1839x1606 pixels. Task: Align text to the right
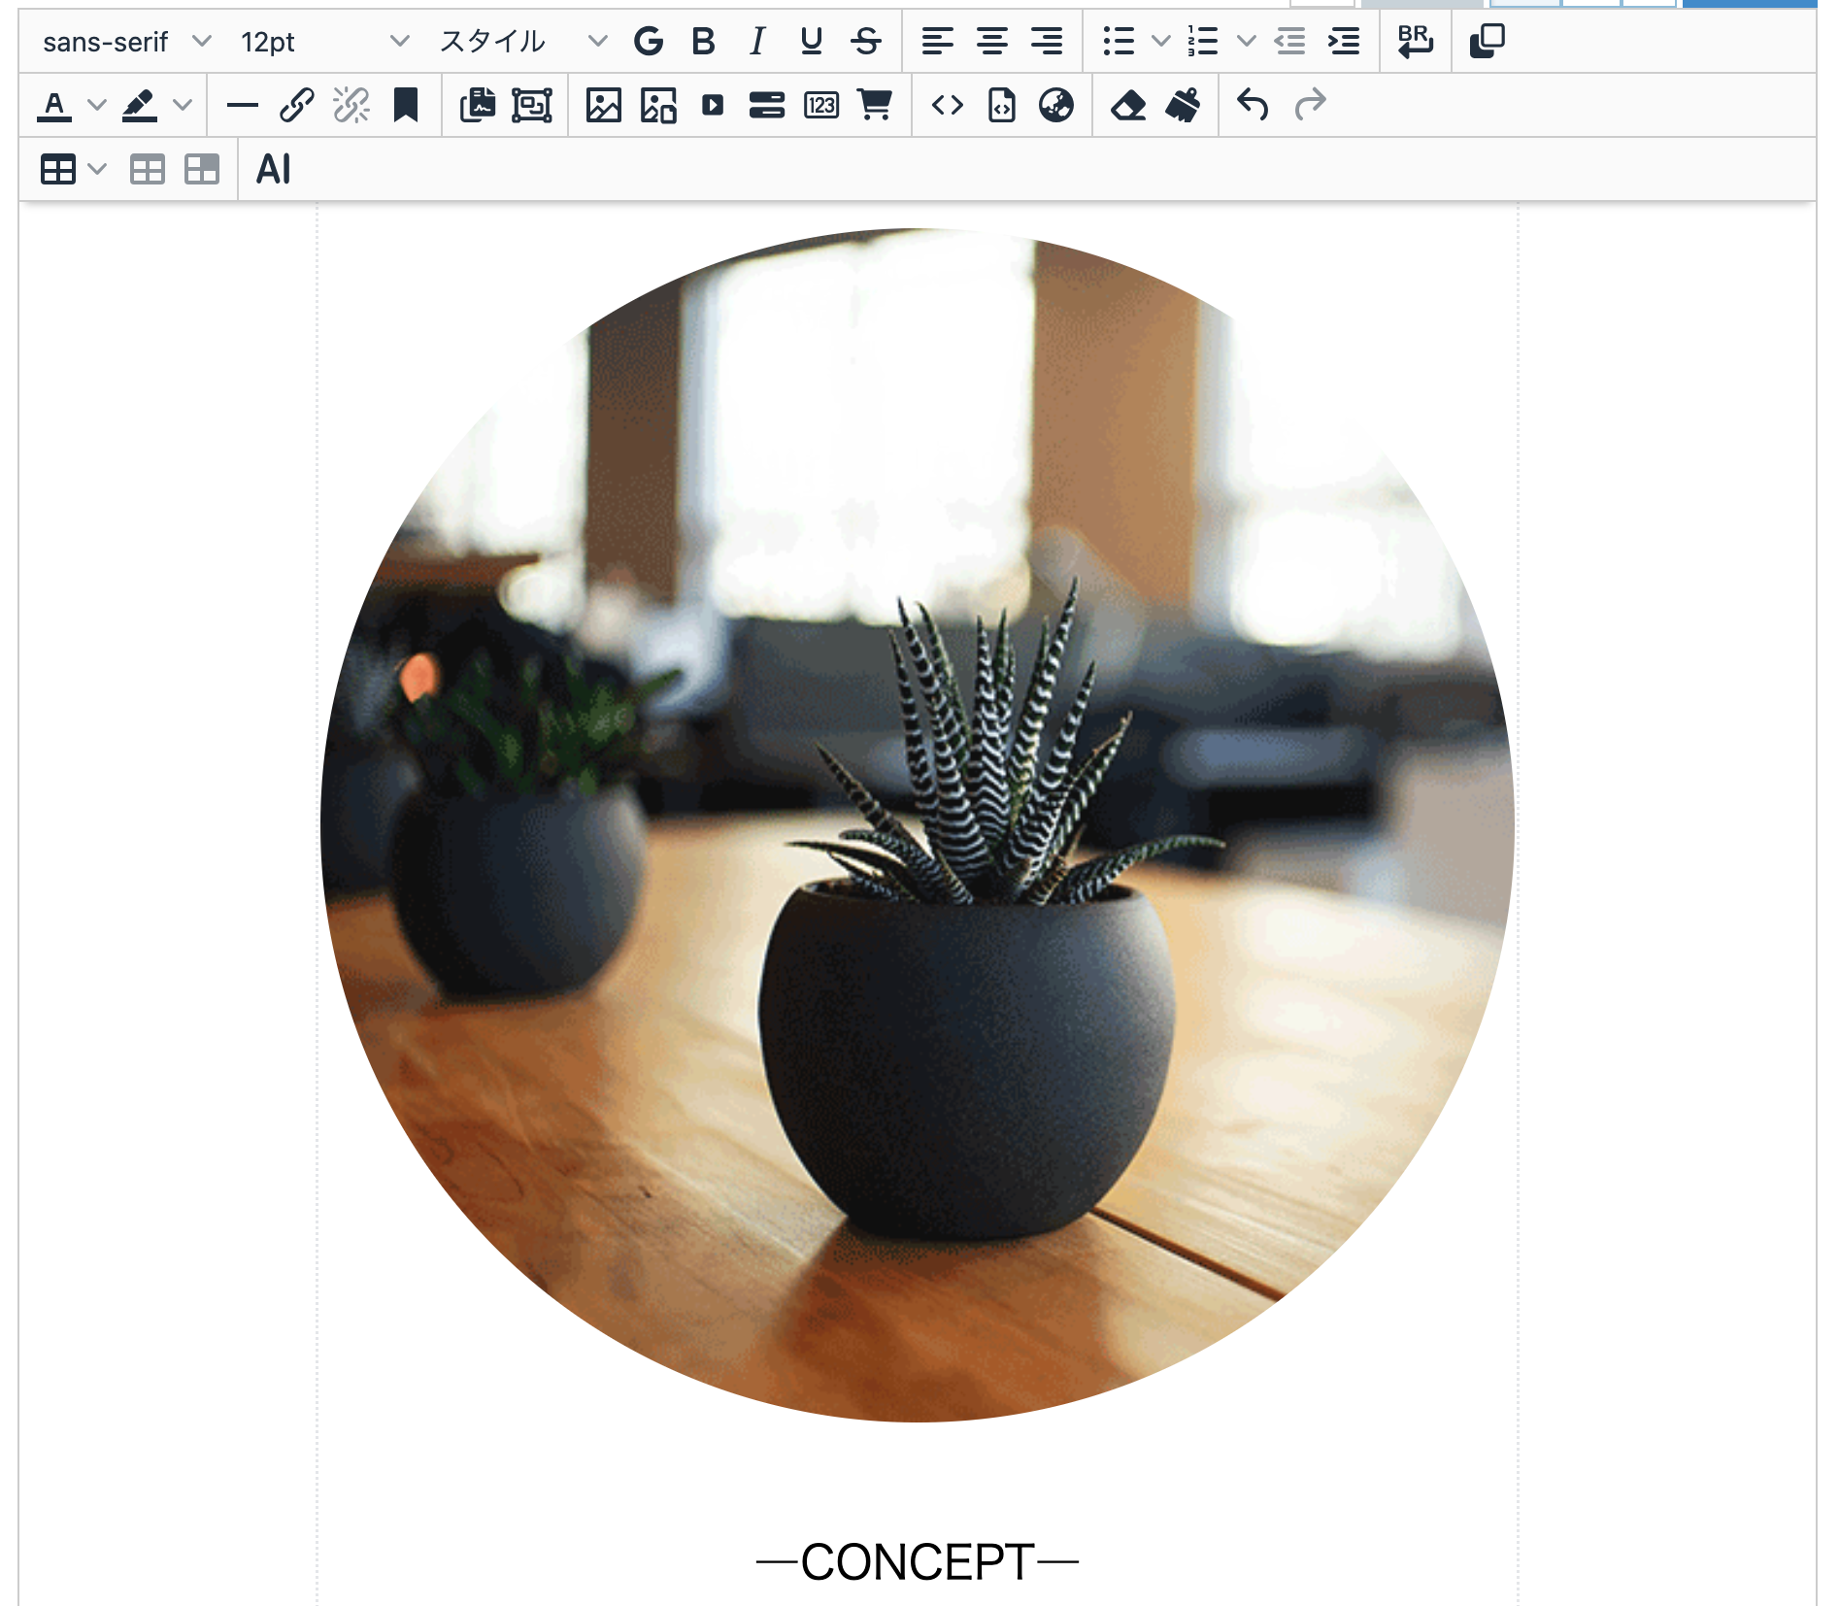(x=1047, y=42)
